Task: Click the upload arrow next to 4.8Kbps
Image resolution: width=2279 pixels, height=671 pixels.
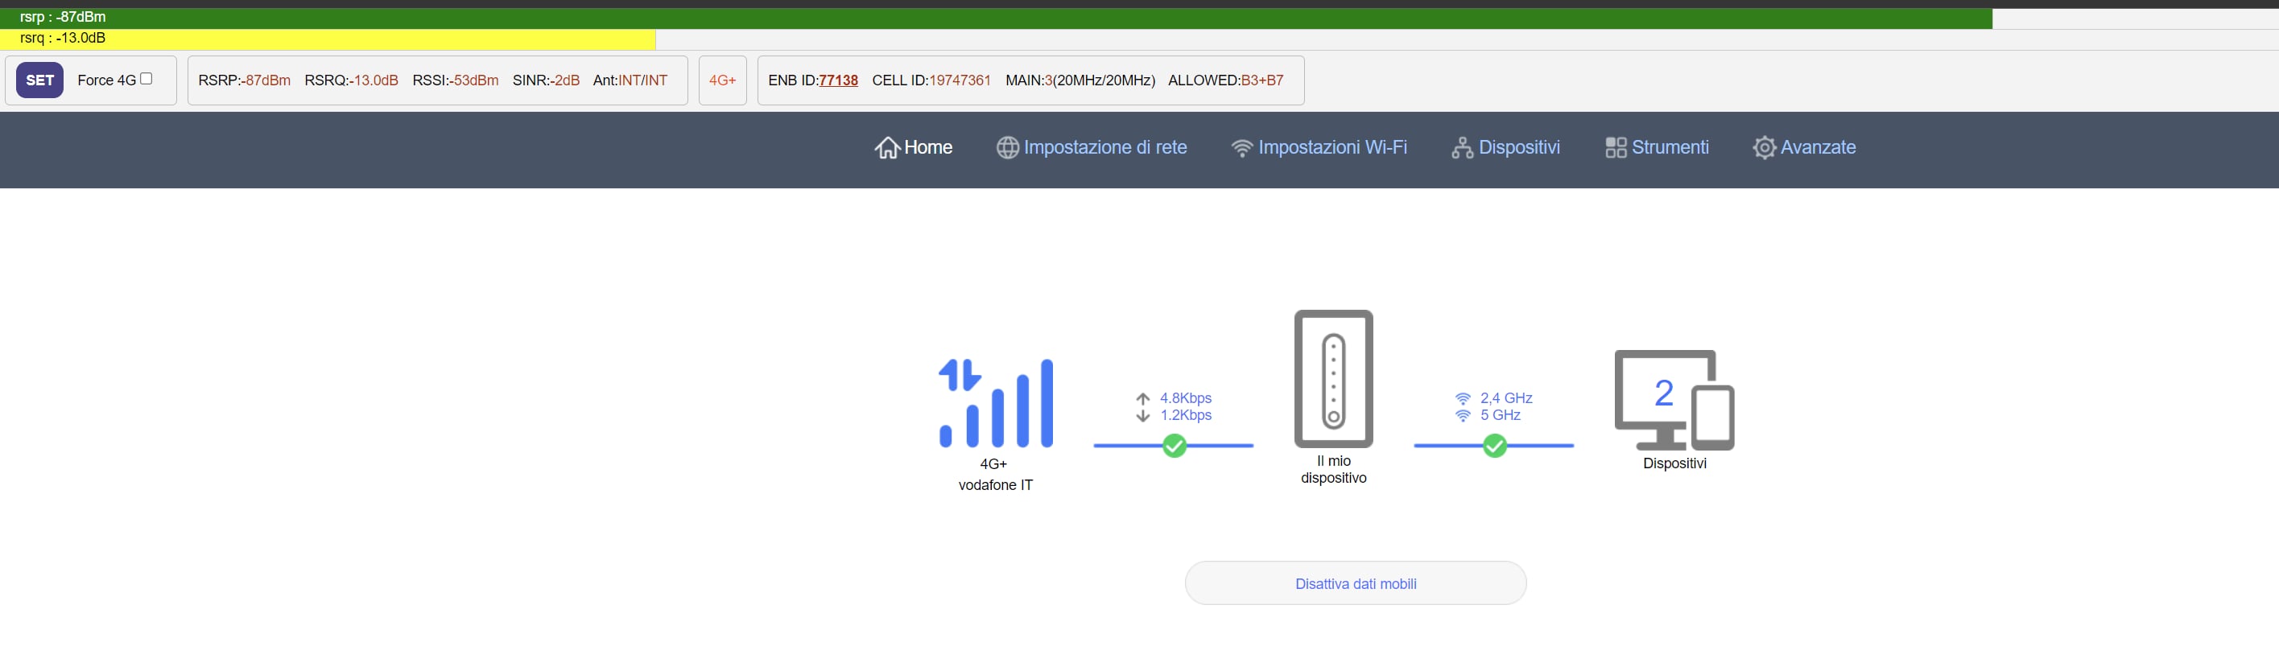Action: click(1143, 399)
